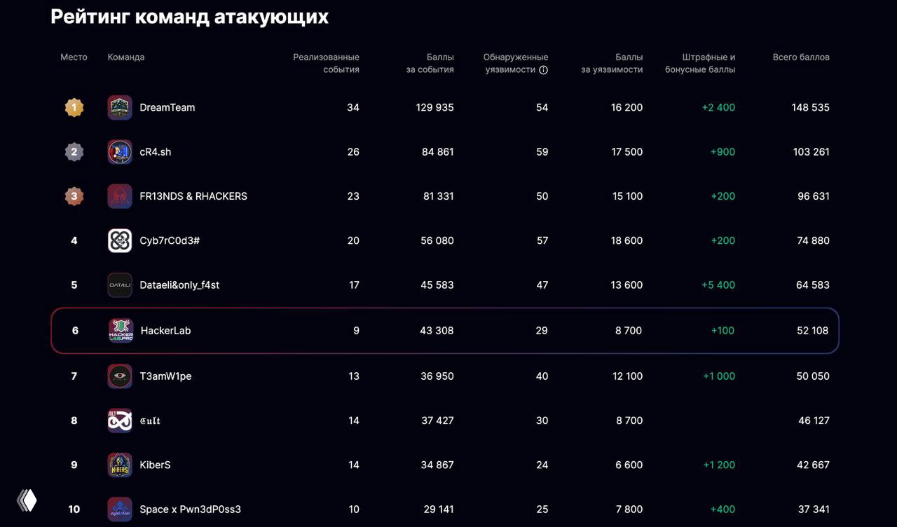This screenshot has width=897, height=527.
Task: Click place number 4
Action: point(74,241)
